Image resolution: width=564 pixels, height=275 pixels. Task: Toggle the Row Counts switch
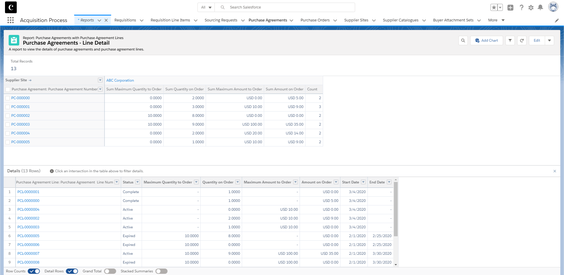click(34, 271)
